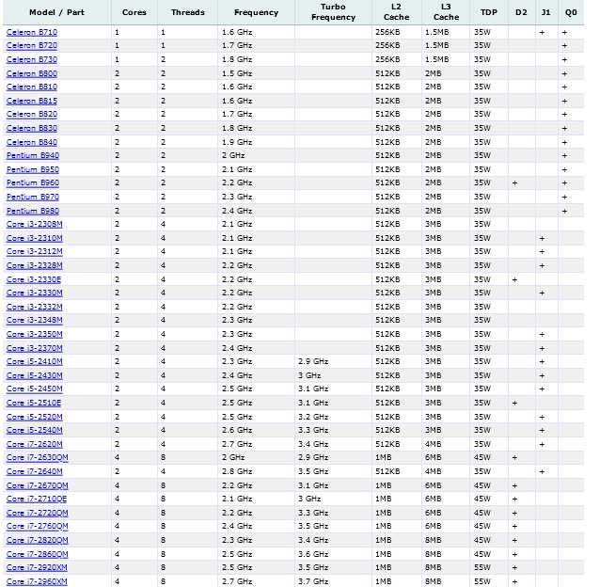The width and height of the screenshot is (600, 587).
Task: Click the Cores column header
Action: [134, 12]
